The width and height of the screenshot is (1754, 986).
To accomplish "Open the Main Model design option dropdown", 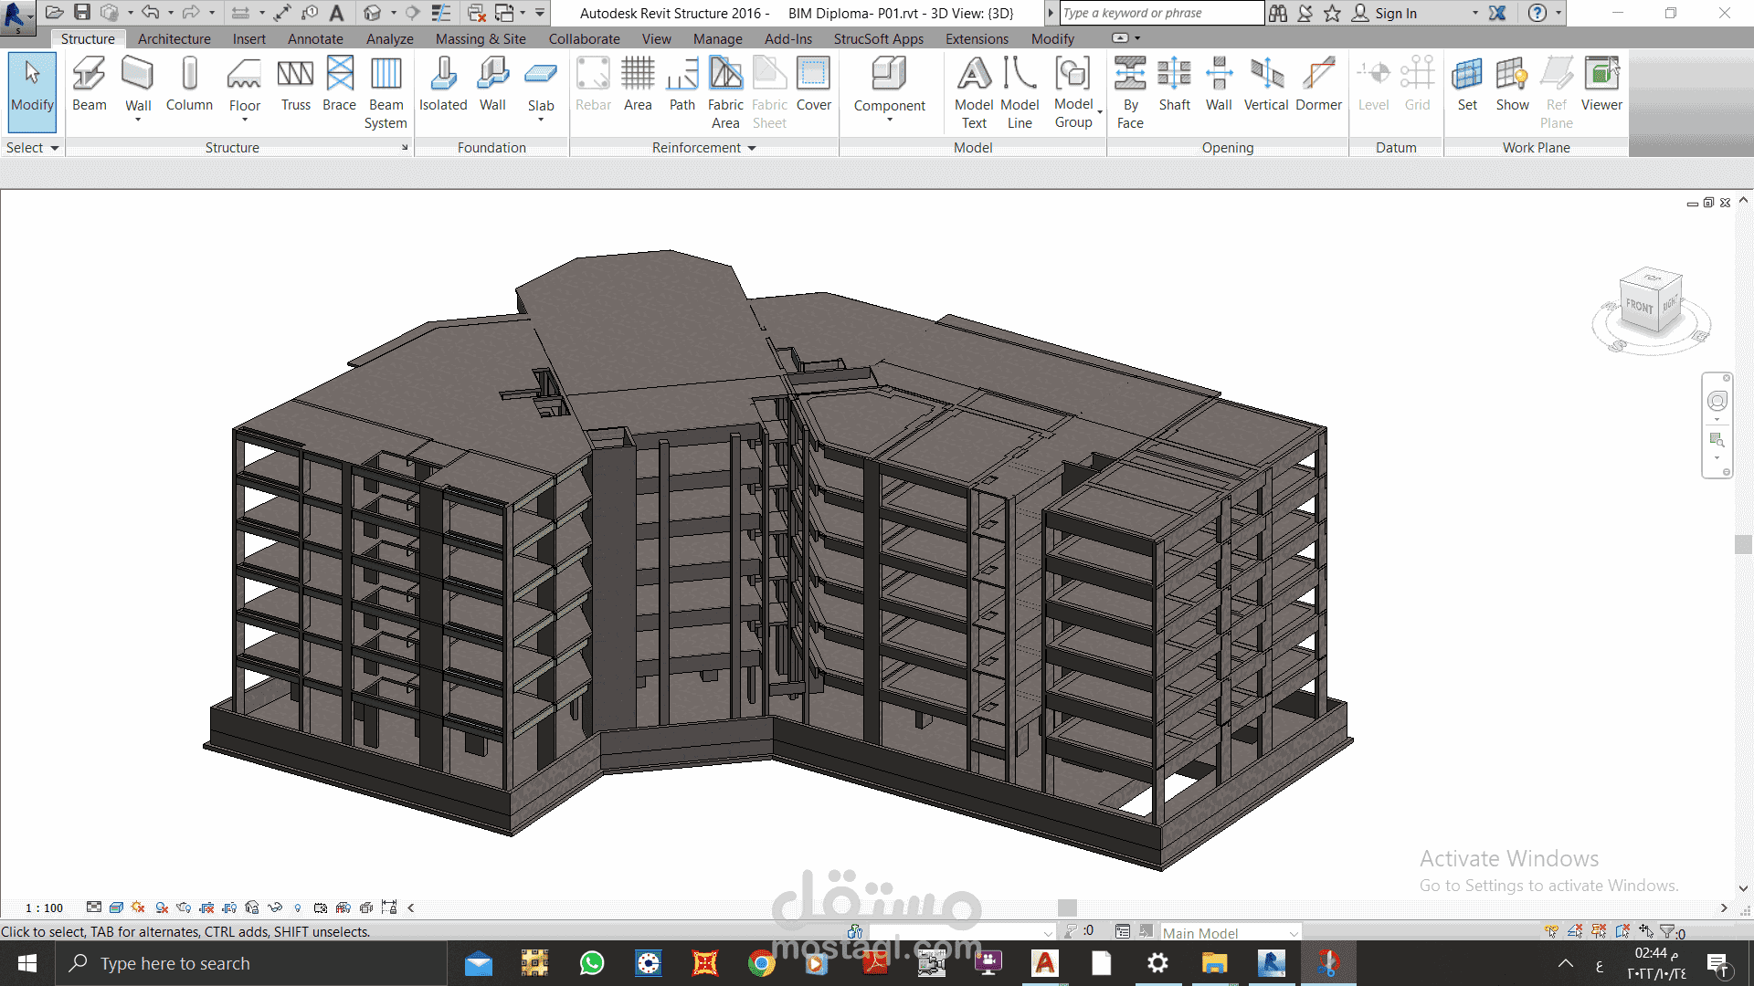I will pos(1294,933).
